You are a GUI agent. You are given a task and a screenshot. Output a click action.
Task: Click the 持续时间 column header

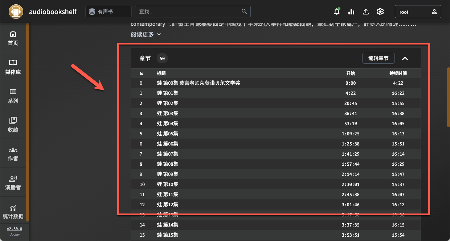pyautogui.click(x=398, y=73)
